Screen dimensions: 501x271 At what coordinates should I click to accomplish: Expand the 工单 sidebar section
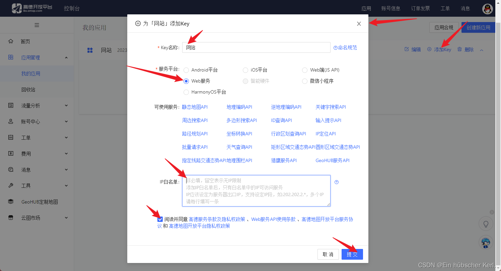click(66, 138)
